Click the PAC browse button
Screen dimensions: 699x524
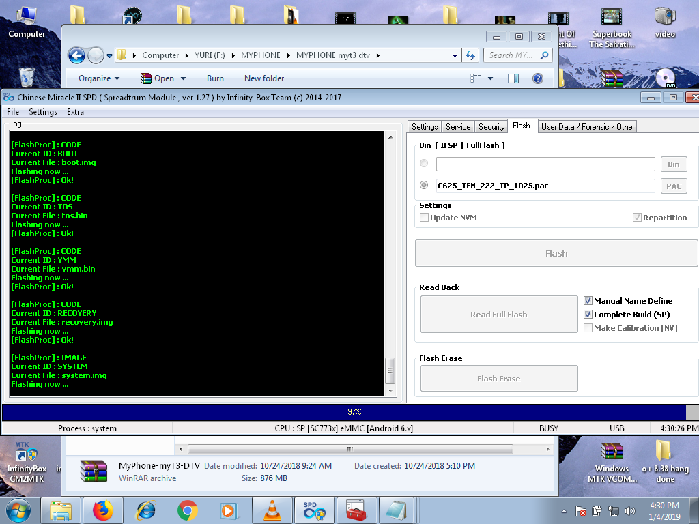coord(674,186)
